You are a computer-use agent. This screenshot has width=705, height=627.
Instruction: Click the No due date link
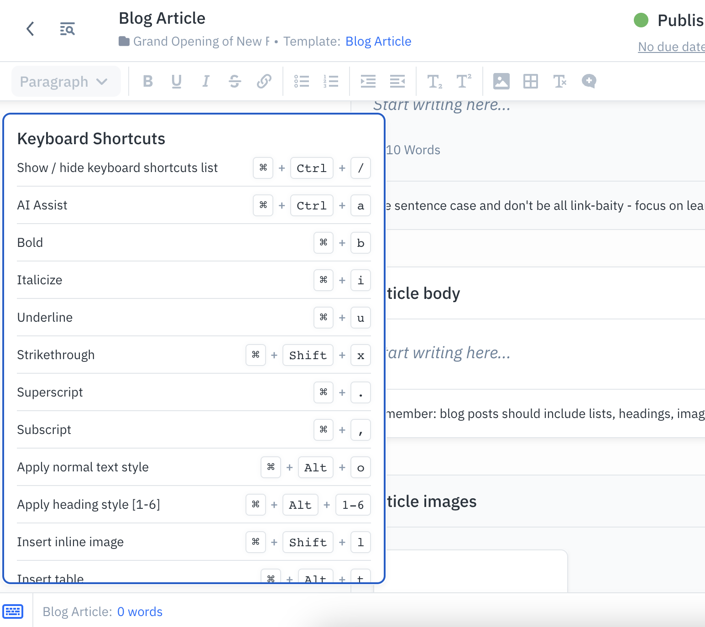coord(671,47)
